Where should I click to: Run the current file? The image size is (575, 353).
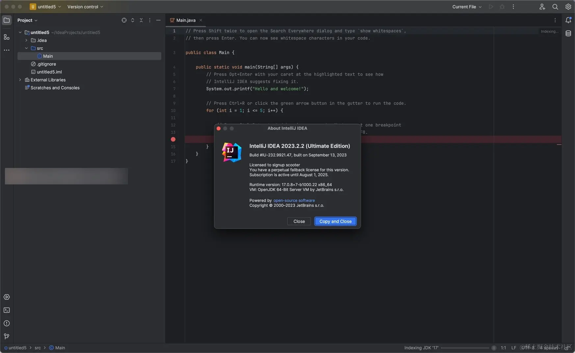pyautogui.click(x=491, y=7)
